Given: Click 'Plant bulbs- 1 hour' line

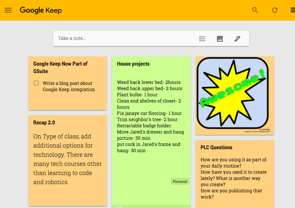Looking at the screenshot, I should click(137, 95).
